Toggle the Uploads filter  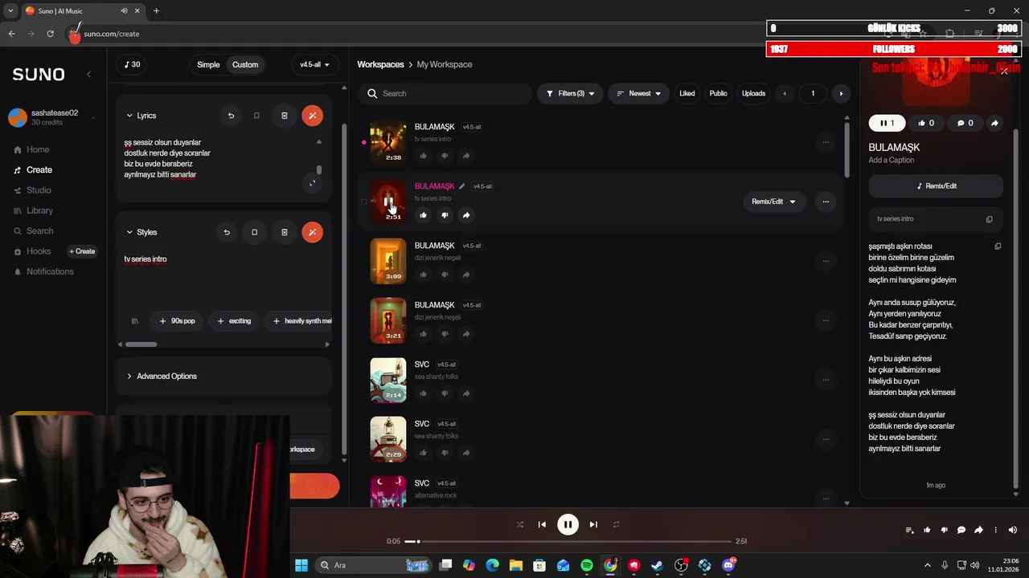pyautogui.click(x=753, y=94)
